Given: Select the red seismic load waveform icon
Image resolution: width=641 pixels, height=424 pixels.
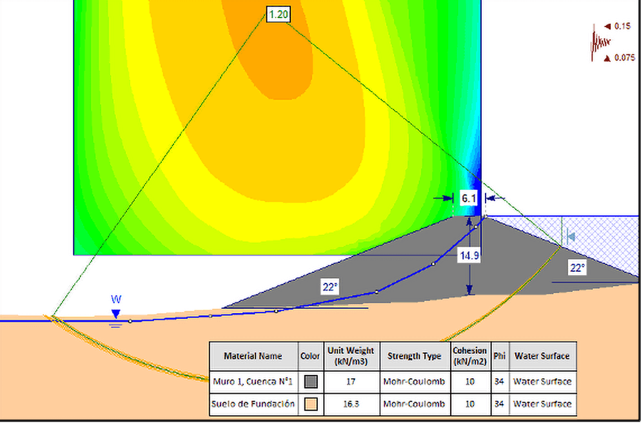Looking at the screenshot, I should (x=600, y=43).
